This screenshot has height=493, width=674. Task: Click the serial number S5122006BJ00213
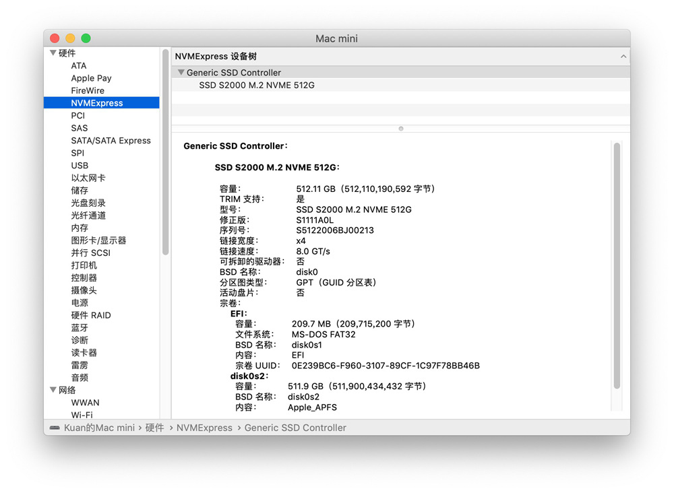[x=335, y=230]
